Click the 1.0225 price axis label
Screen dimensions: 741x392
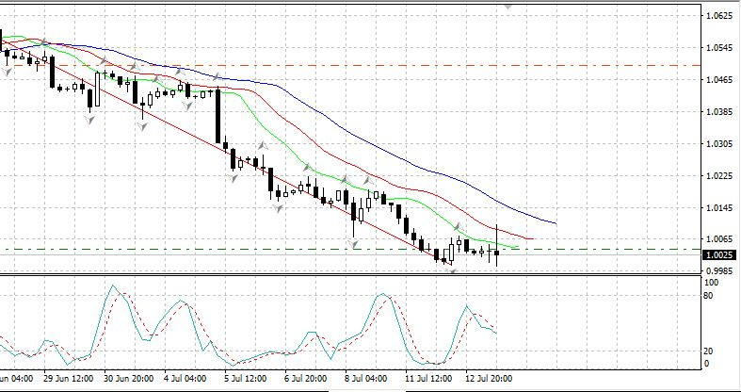tap(718, 176)
